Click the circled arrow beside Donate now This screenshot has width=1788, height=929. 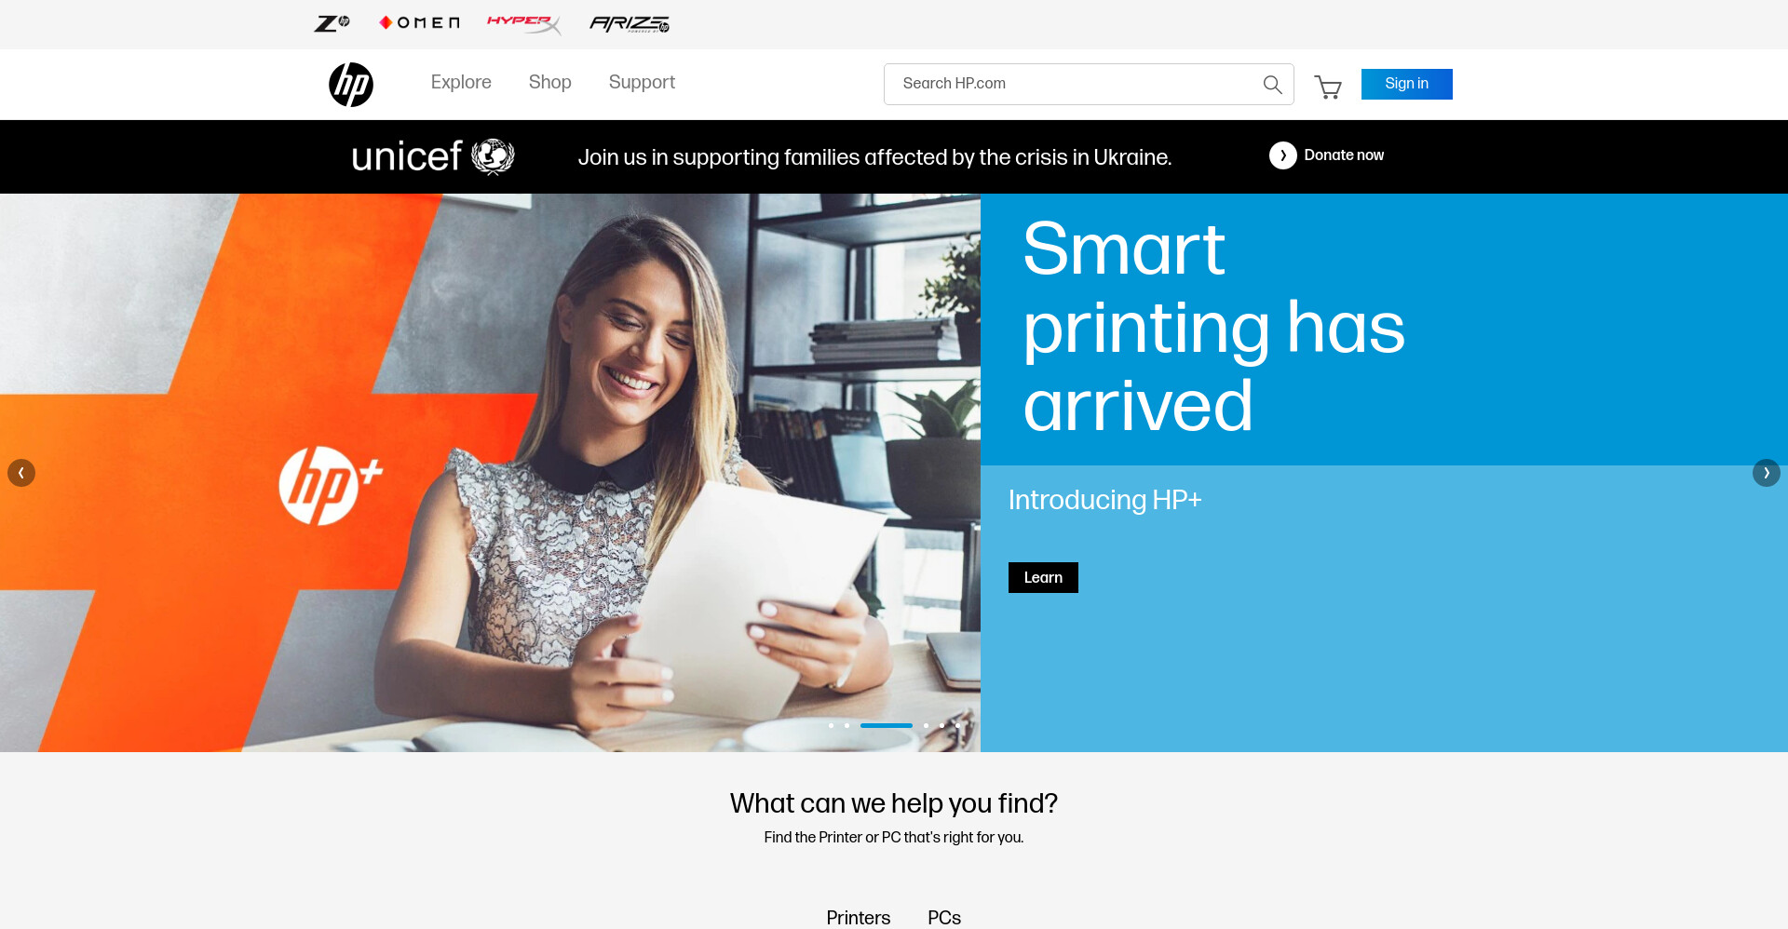coord(1282,155)
